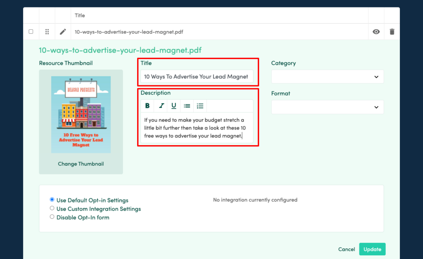Apply italic formatting in Description toolbar
Screen dimensions: 423x259
pos(161,106)
